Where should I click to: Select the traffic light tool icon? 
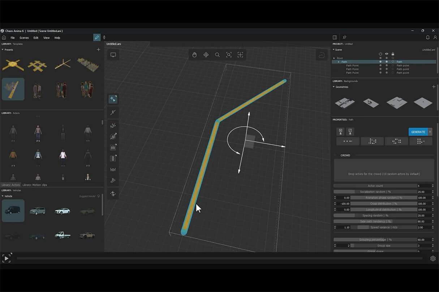(113, 158)
